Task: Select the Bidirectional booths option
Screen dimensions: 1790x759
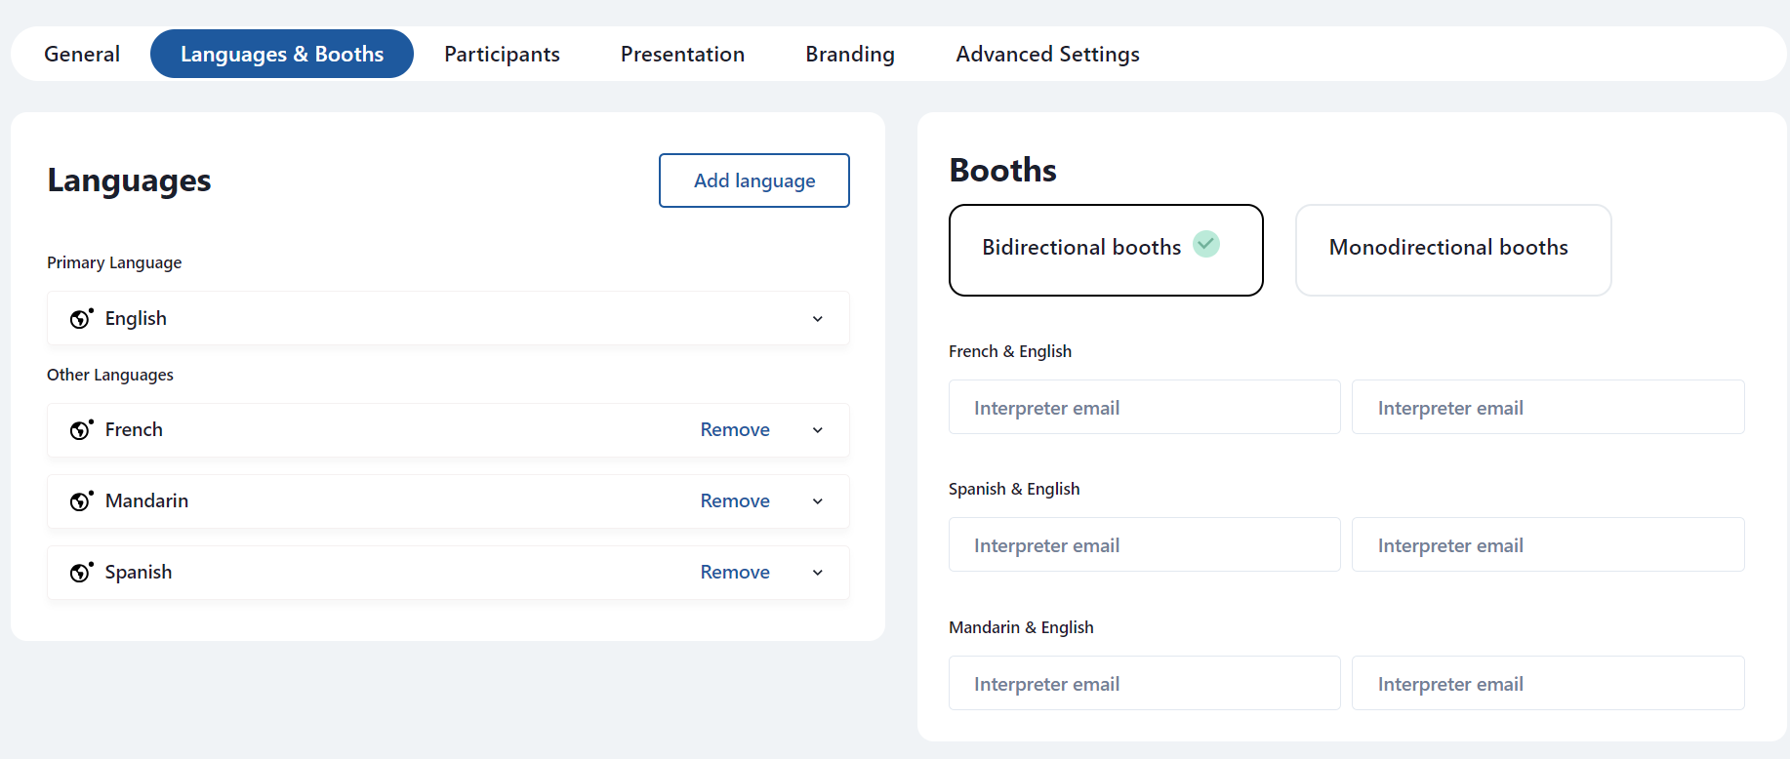Action: coord(1106,250)
